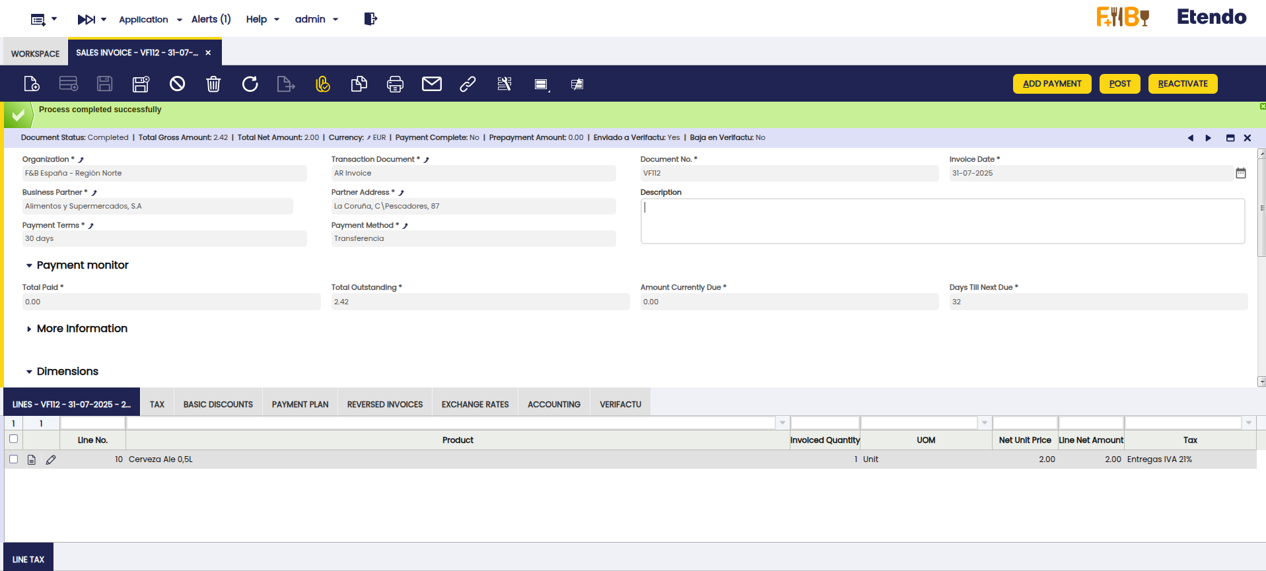Open the Invoice Date calendar picker

[x=1240, y=173]
